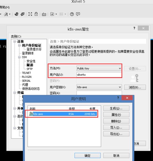Click the 生成(G)... button

[x=116, y=108]
